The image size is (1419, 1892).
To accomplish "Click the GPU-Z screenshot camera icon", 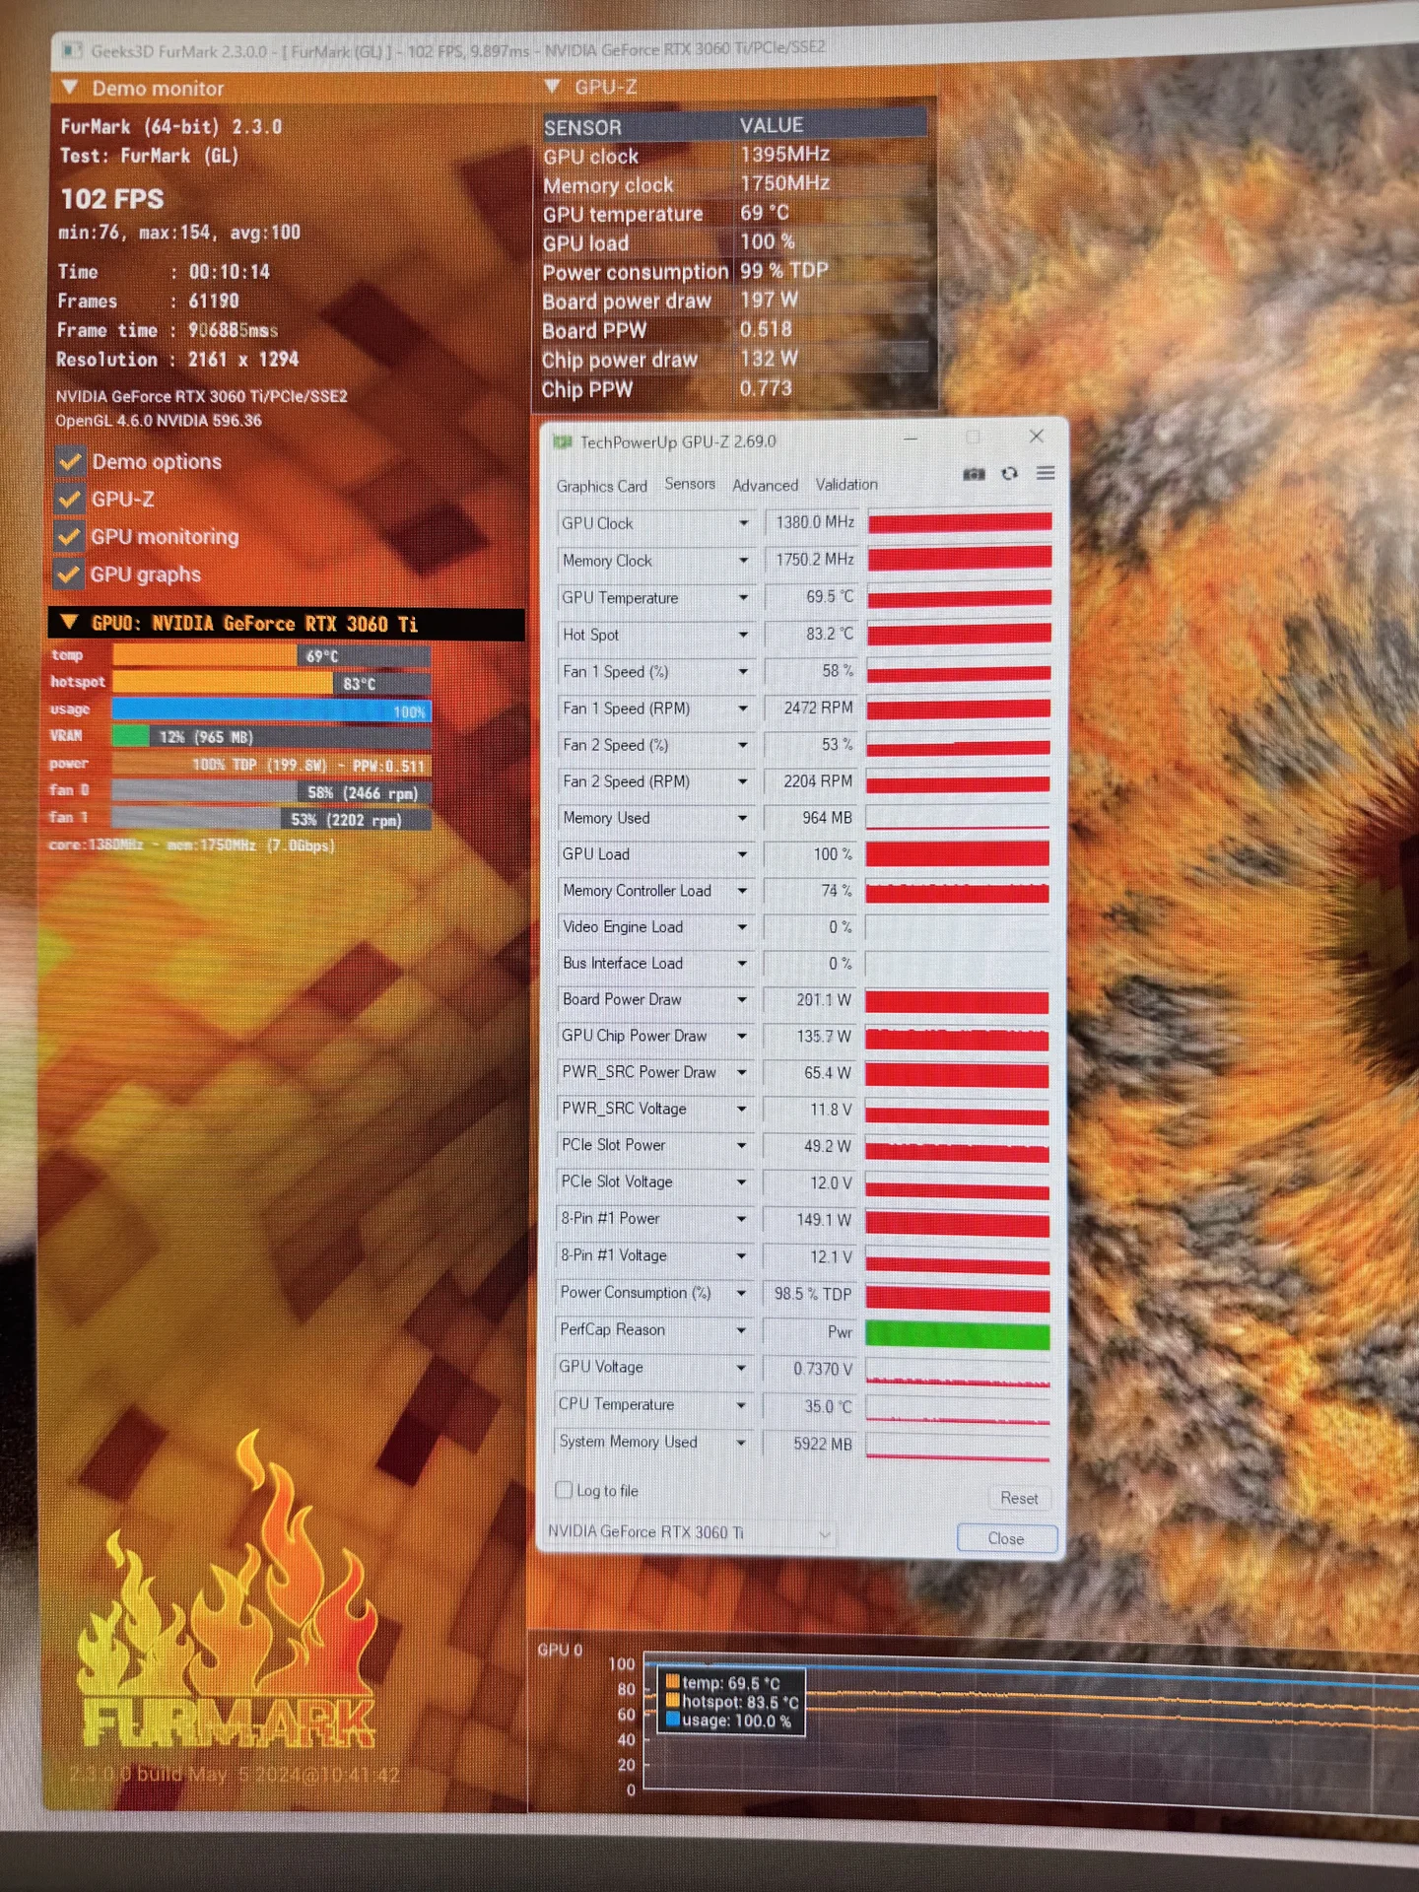I will [x=974, y=474].
